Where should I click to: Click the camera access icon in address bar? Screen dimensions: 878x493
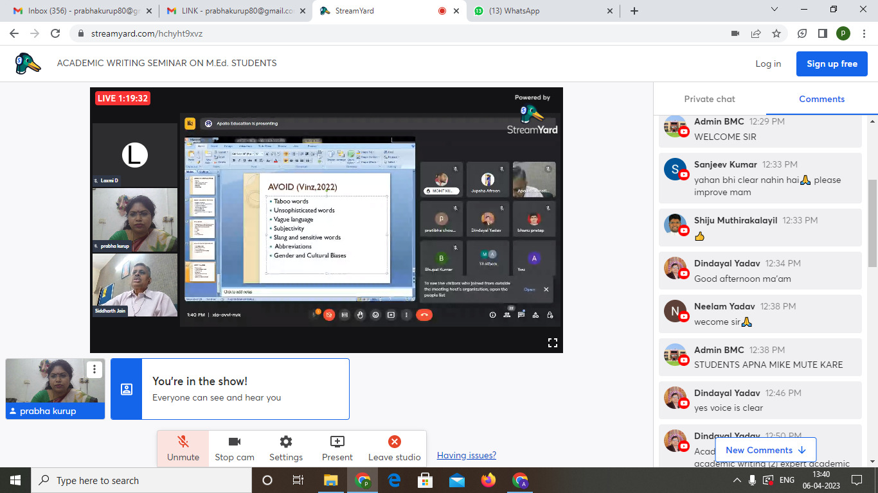[735, 33]
